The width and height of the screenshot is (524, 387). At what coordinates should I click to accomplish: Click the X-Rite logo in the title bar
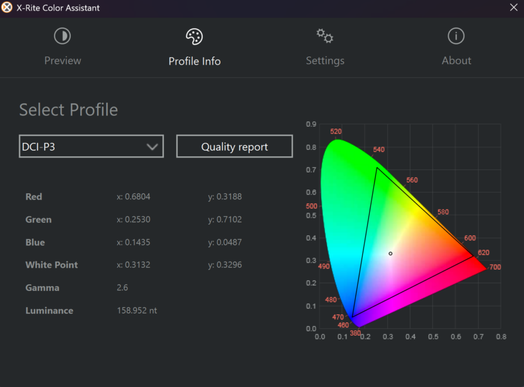(7, 8)
